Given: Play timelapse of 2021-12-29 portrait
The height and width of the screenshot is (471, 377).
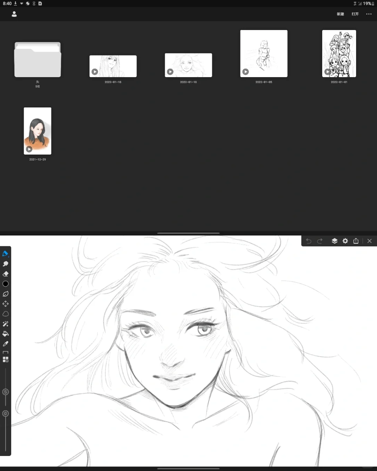Looking at the screenshot, I should click(x=29, y=149).
